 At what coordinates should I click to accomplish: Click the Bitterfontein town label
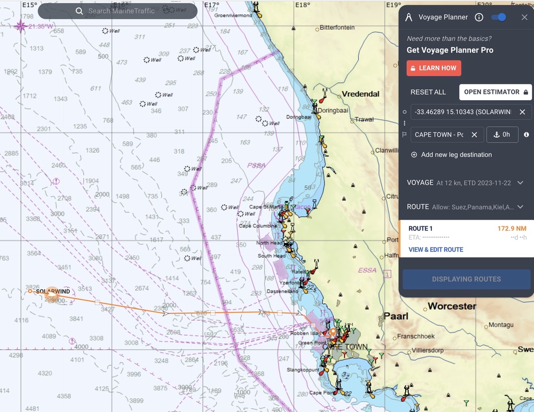tap(337, 28)
